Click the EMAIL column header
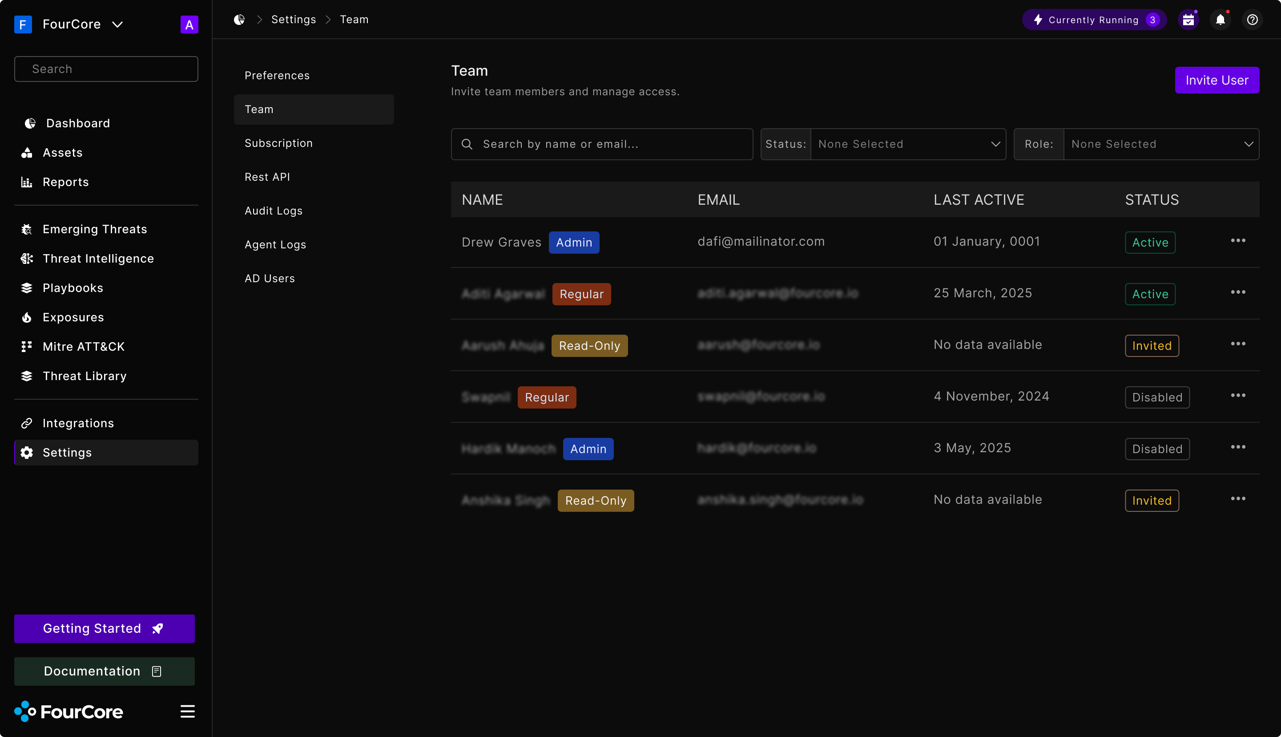The height and width of the screenshot is (737, 1281). click(x=719, y=200)
